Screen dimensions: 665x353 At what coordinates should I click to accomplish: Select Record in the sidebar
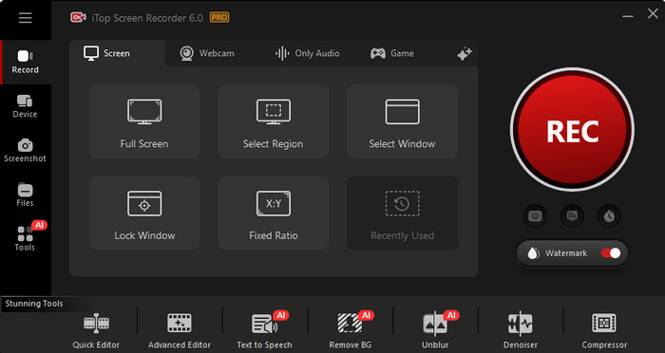(26, 63)
